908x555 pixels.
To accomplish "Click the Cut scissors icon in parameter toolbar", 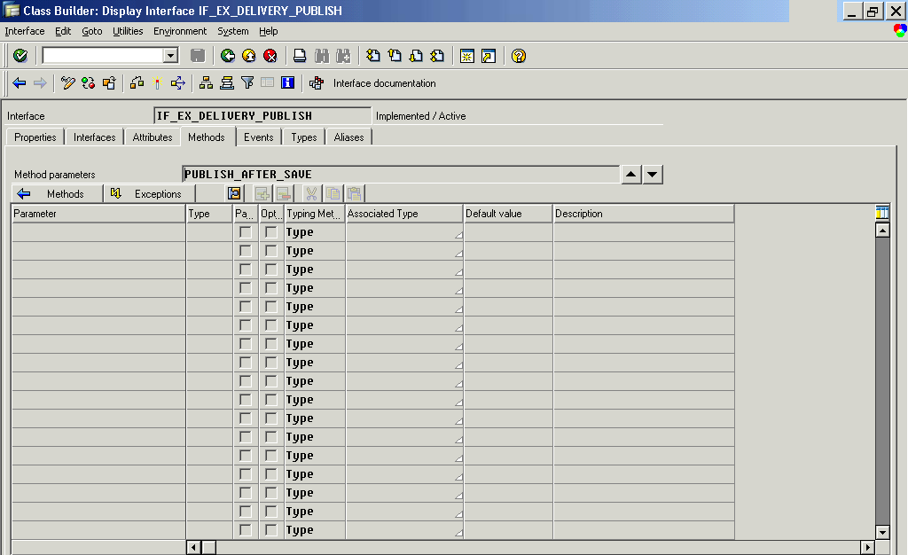I will 311,193.
